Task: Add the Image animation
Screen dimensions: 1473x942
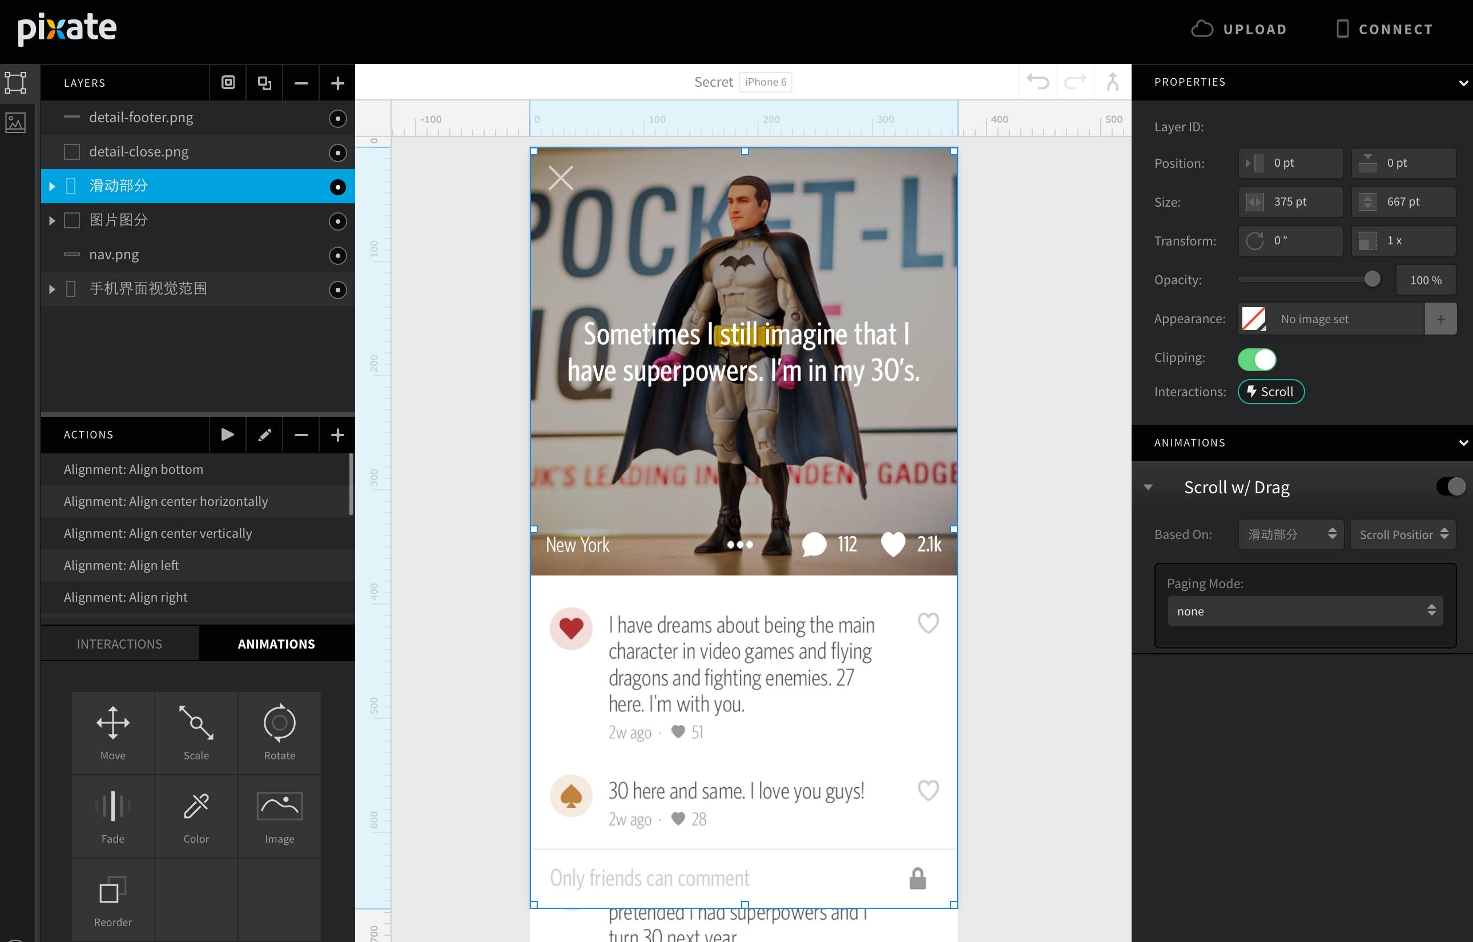Action: 280,816
